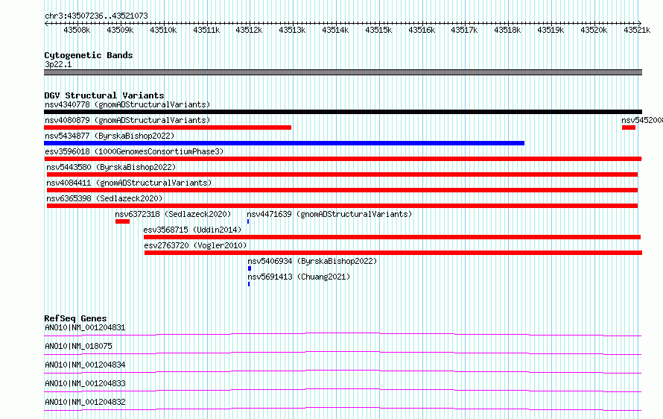Image resolution: width=663 pixels, height=419 pixels.
Task: Select the esv3596018 red variant bar
Action: point(343,159)
